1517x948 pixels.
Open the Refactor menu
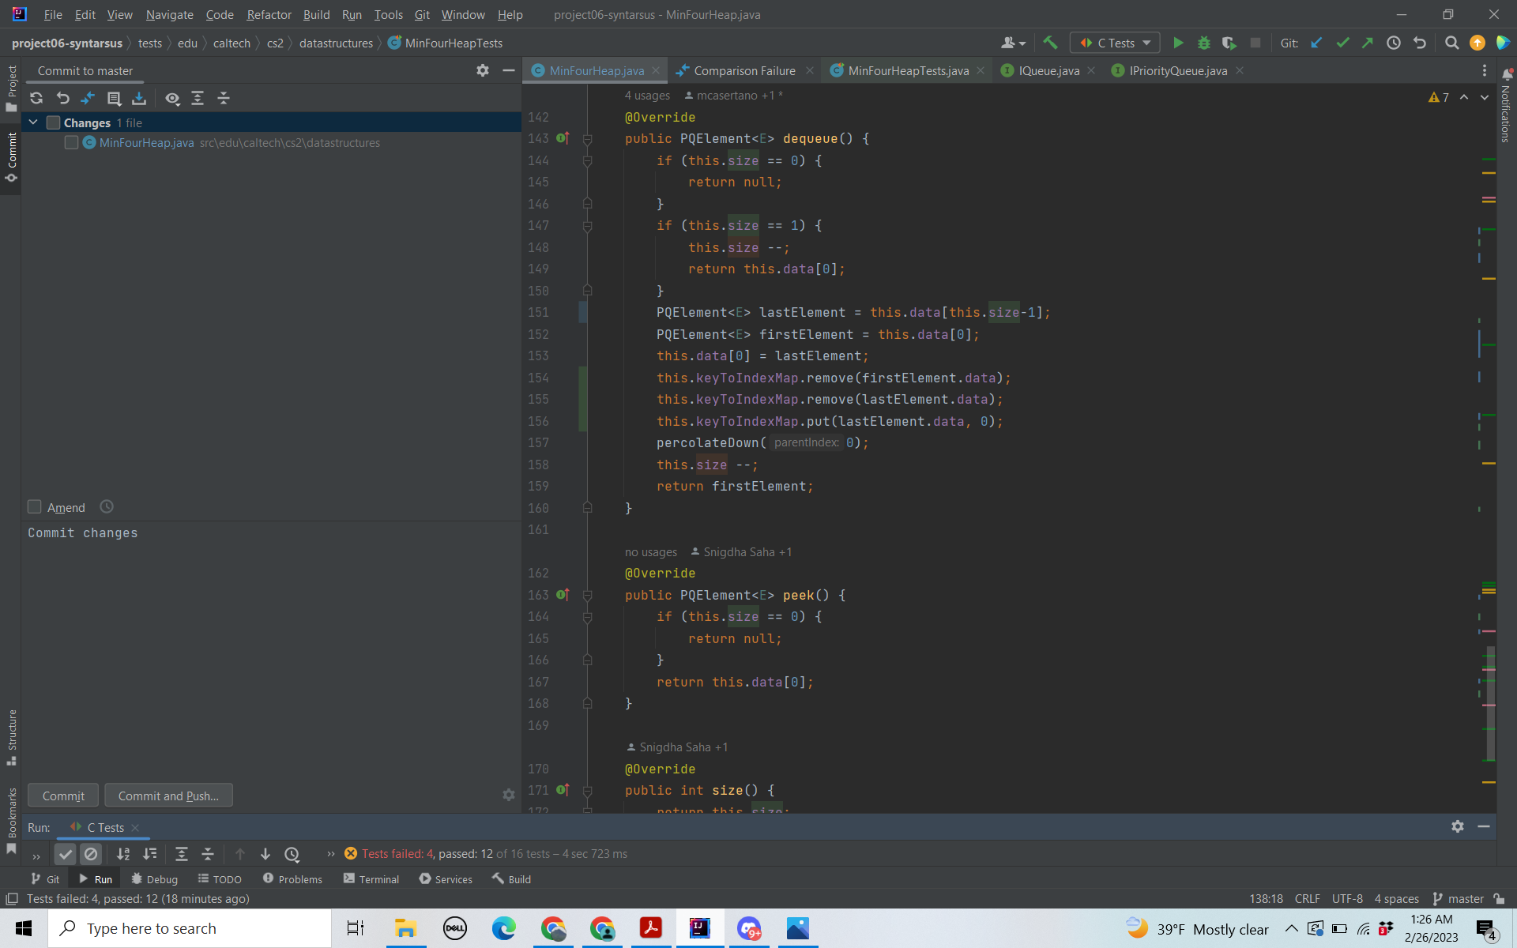(x=269, y=14)
